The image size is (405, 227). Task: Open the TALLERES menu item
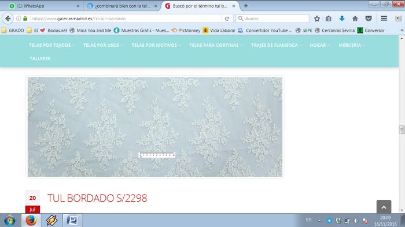[x=40, y=58]
